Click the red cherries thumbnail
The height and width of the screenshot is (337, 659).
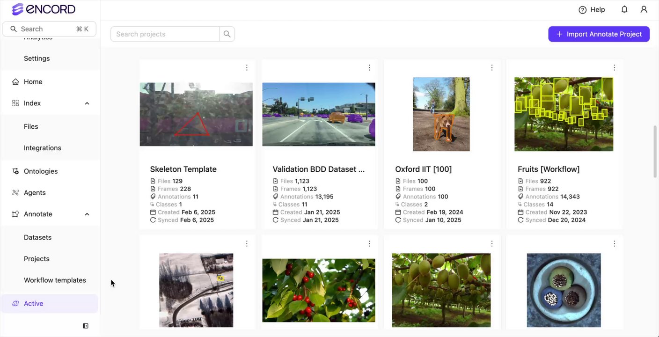click(319, 290)
